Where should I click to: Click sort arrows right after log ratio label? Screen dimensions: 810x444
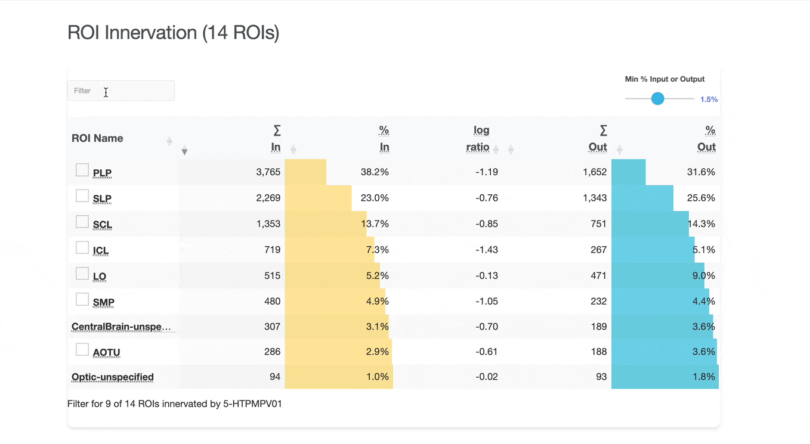point(496,150)
